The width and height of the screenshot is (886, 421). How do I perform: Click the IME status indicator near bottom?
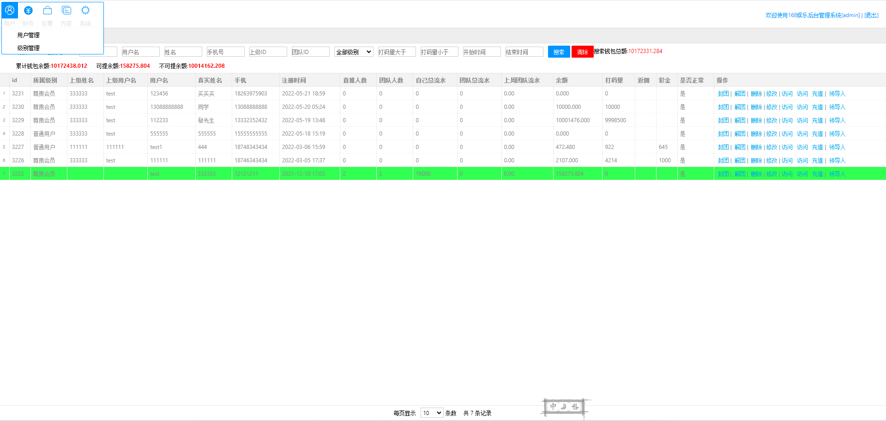[564, 407]
